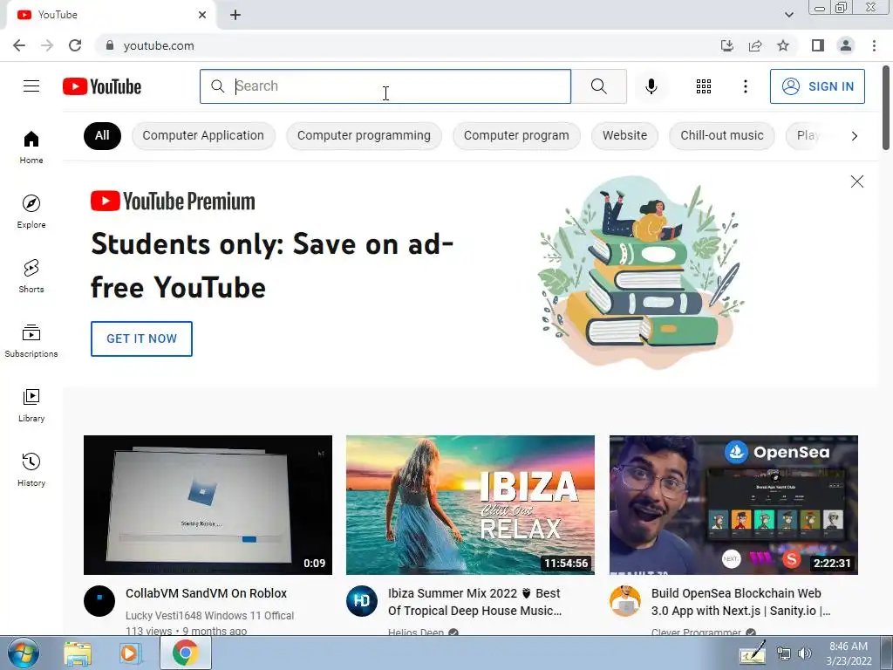The image size is (893, 670).
Task: Open Subscriptions in sidebar
Action: pyautogui.click(x=31, y=341)
